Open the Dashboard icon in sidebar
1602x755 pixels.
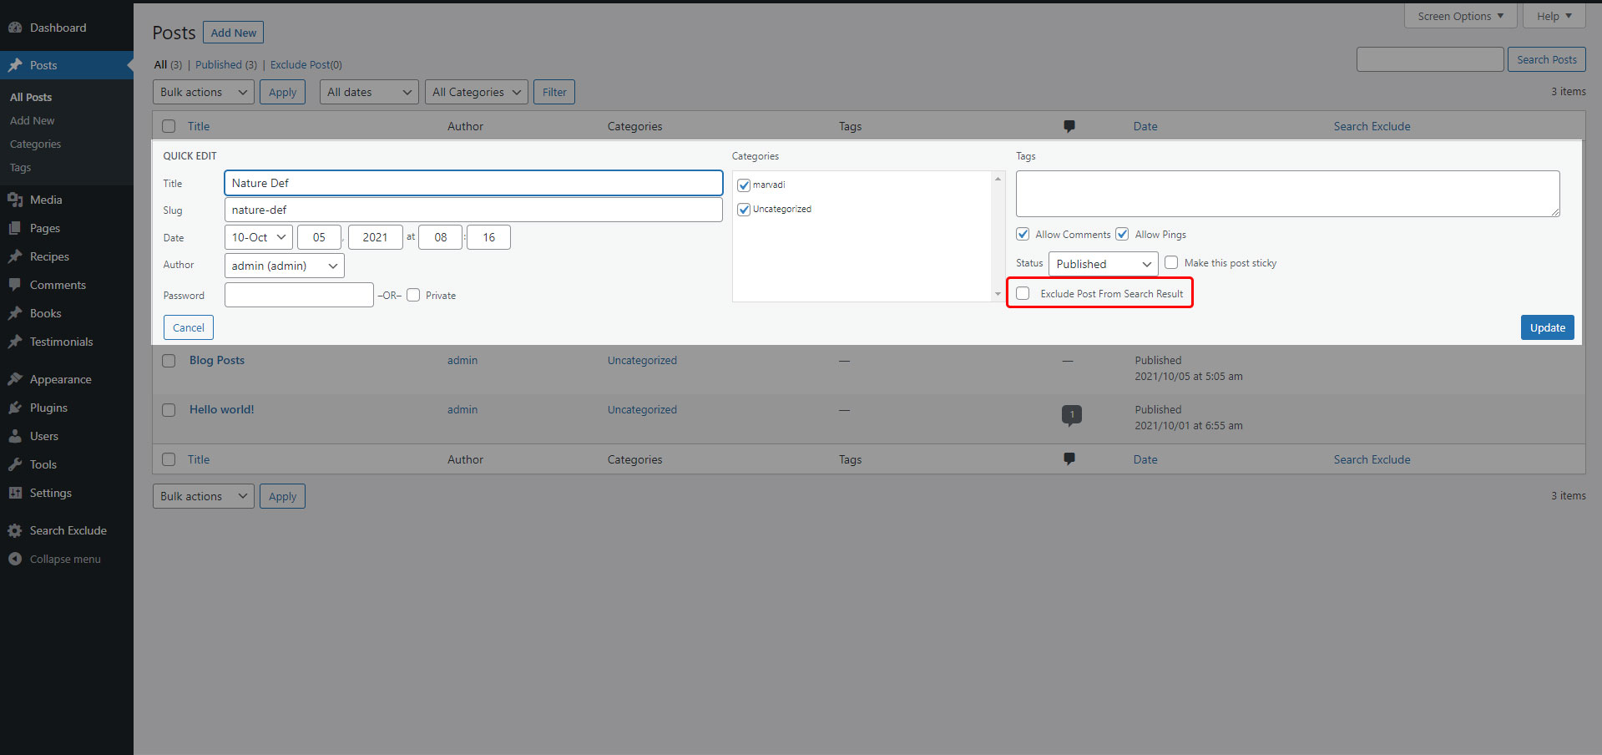point(15,28)
